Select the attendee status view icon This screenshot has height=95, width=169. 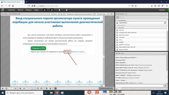(123, 17)
